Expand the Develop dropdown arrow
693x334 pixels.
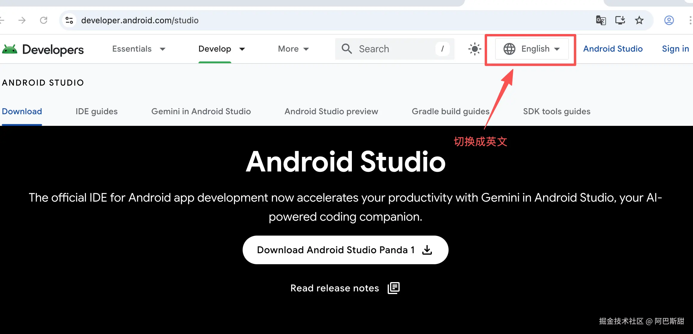tap(242, 49)
